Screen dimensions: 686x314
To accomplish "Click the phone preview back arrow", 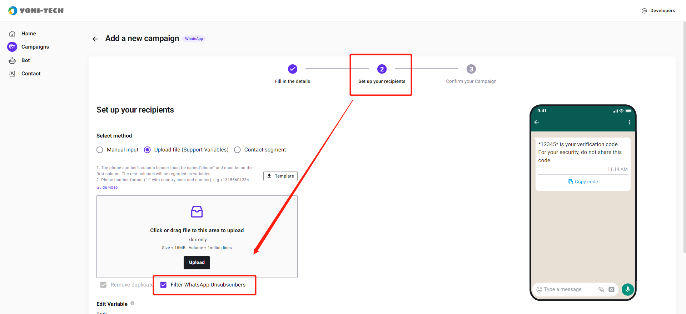I will point(537,122).
